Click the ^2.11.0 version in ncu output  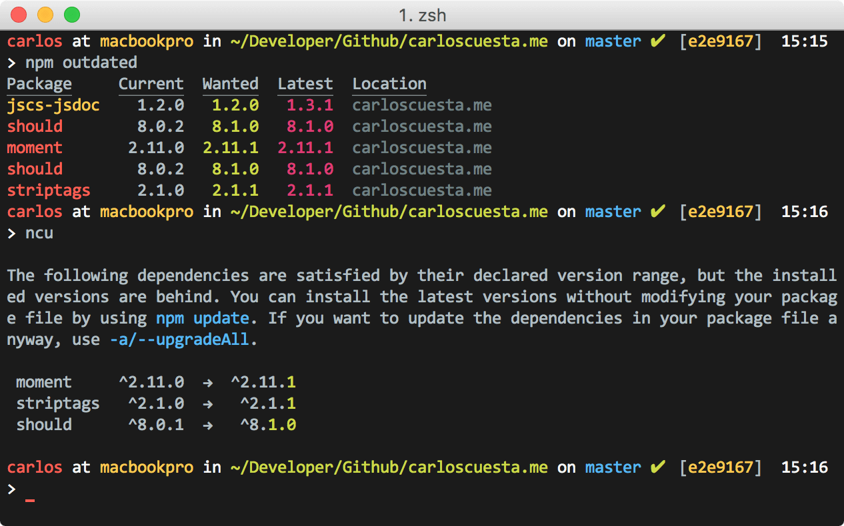point(151,382)
